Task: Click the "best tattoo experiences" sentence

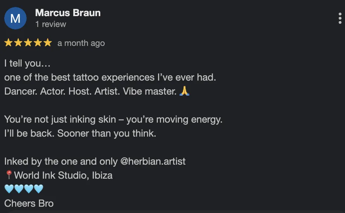Action: [110, 77]
